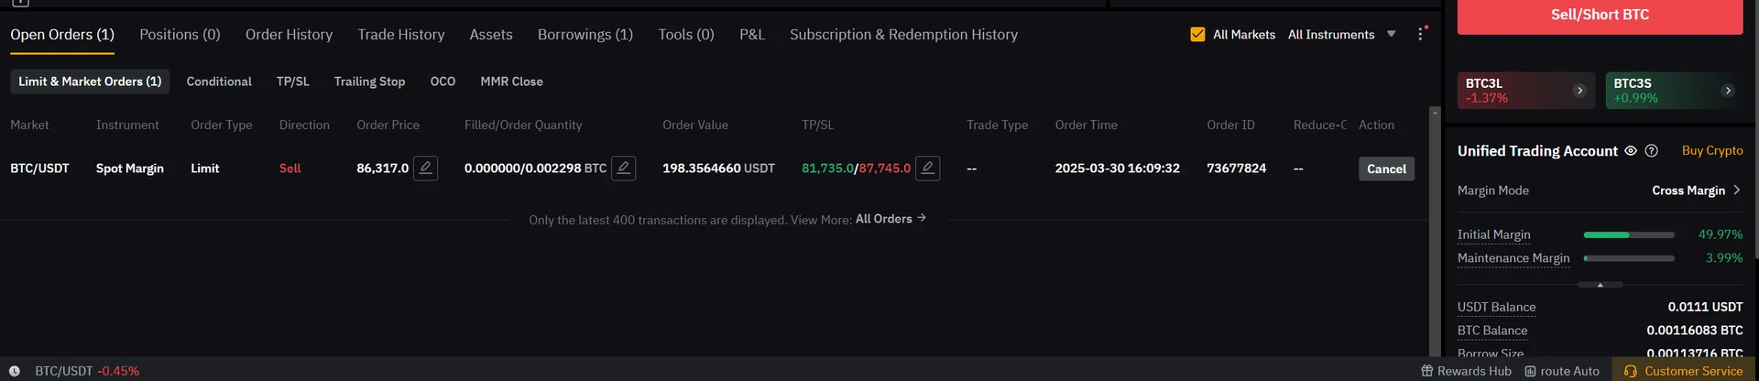Cancel the BTC/USDT sell order
Image resolution: width=1759 pixels, height=381 pixels.
(x=1385, y=169)
